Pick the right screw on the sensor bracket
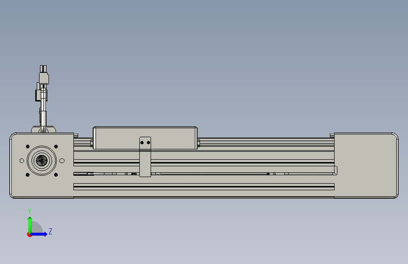408x264 pixels. [148, 143]
